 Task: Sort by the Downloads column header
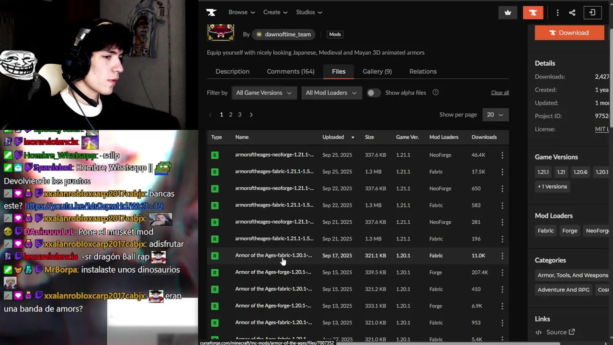484,138
